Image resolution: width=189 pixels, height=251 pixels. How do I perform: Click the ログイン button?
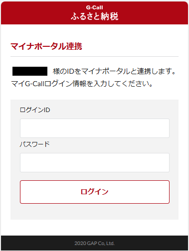pyautogui.click(x=95, y=192)
